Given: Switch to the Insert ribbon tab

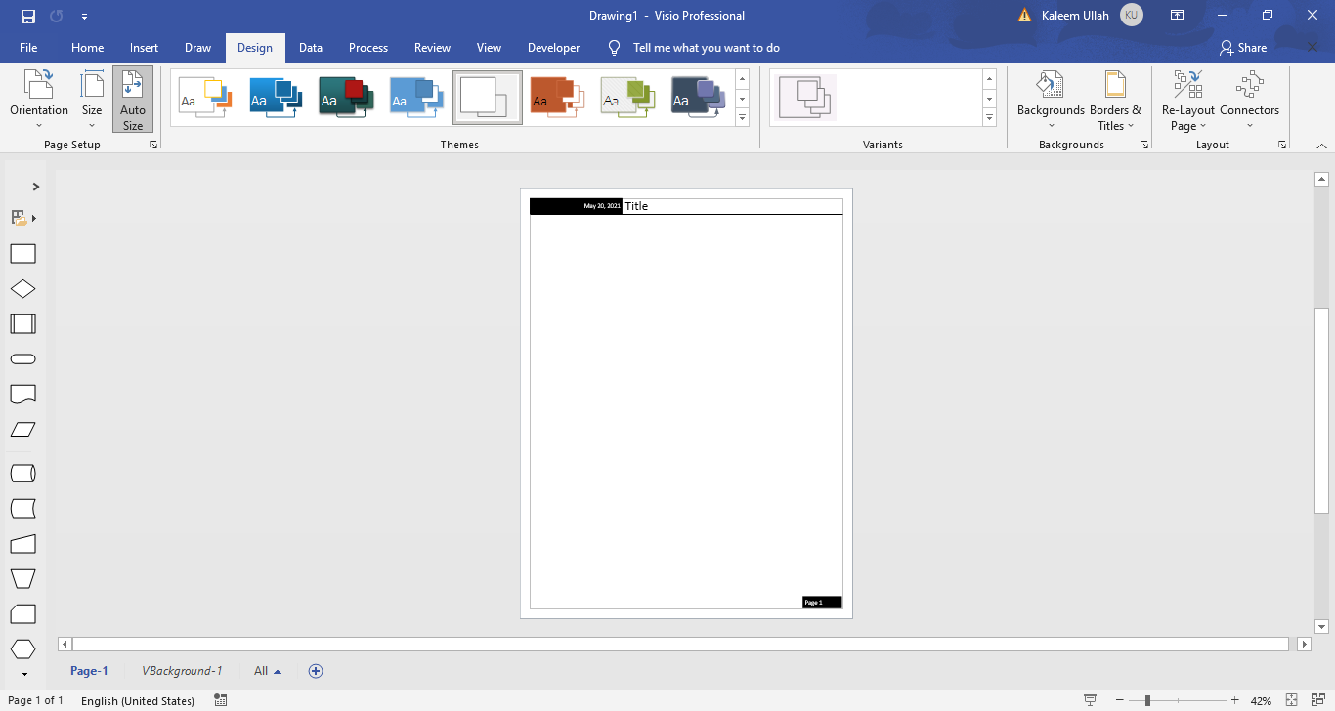Looking at the screenshot, I should click(x=144, y=47).
